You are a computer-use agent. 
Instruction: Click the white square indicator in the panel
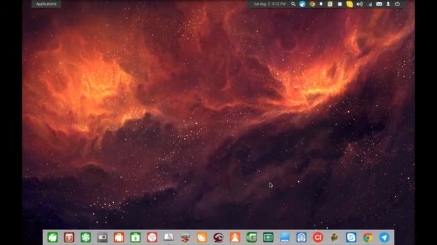tap(340, 4)
